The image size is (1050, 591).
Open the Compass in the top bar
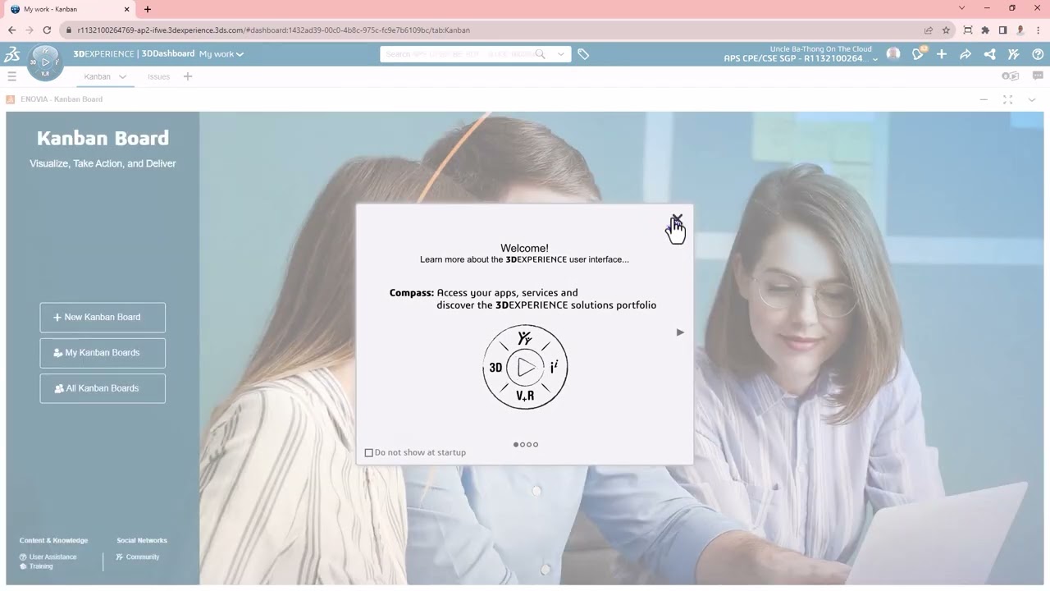tap(45, 62)
